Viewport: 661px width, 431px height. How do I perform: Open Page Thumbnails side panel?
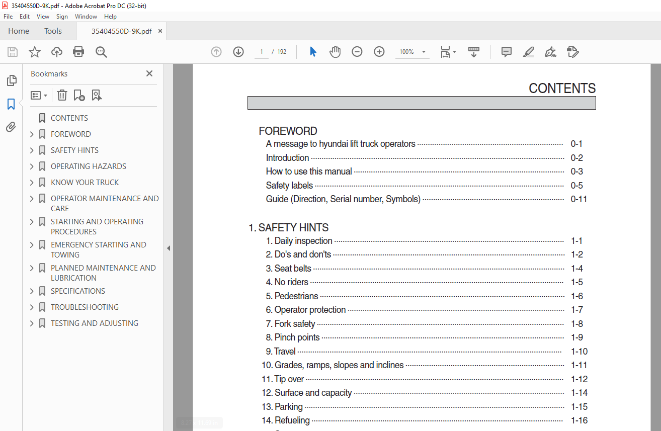point(11,80)
